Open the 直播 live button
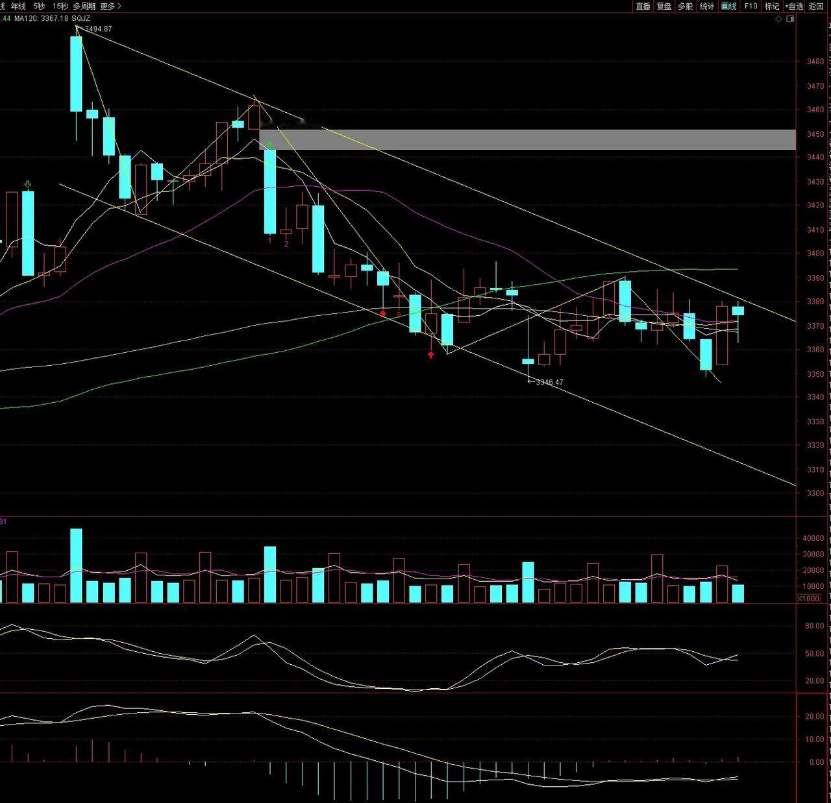Screen dimensions: 831x803 [643, 6]
